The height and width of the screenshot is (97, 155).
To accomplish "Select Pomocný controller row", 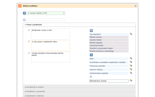I will point(109,66).
